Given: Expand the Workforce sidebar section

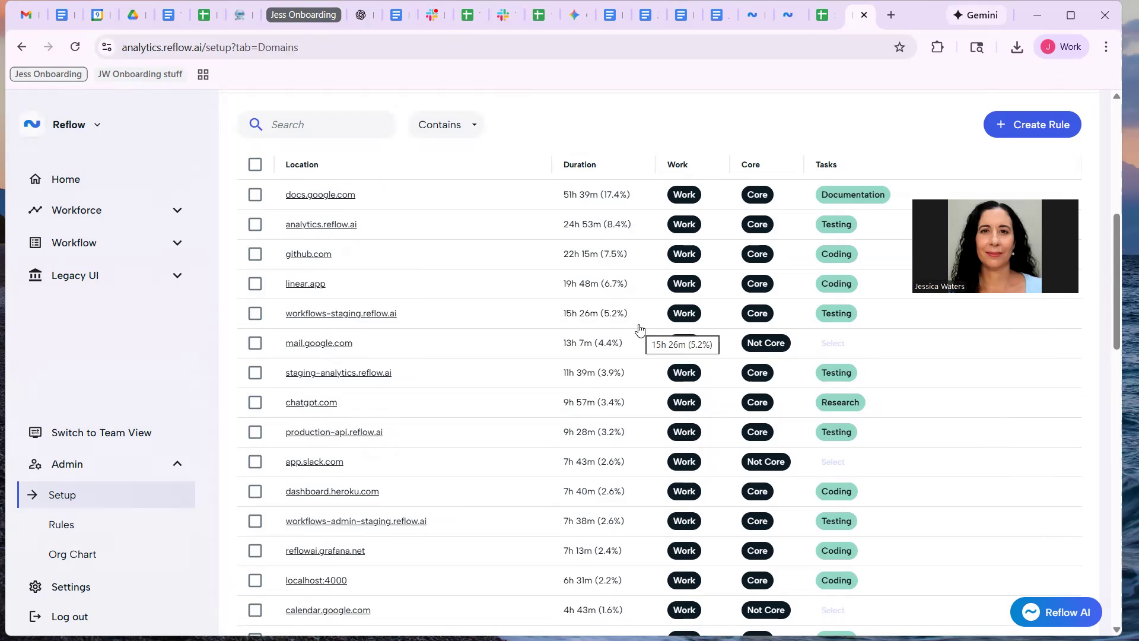Looking at the screenshot, I should click(177, 210).
